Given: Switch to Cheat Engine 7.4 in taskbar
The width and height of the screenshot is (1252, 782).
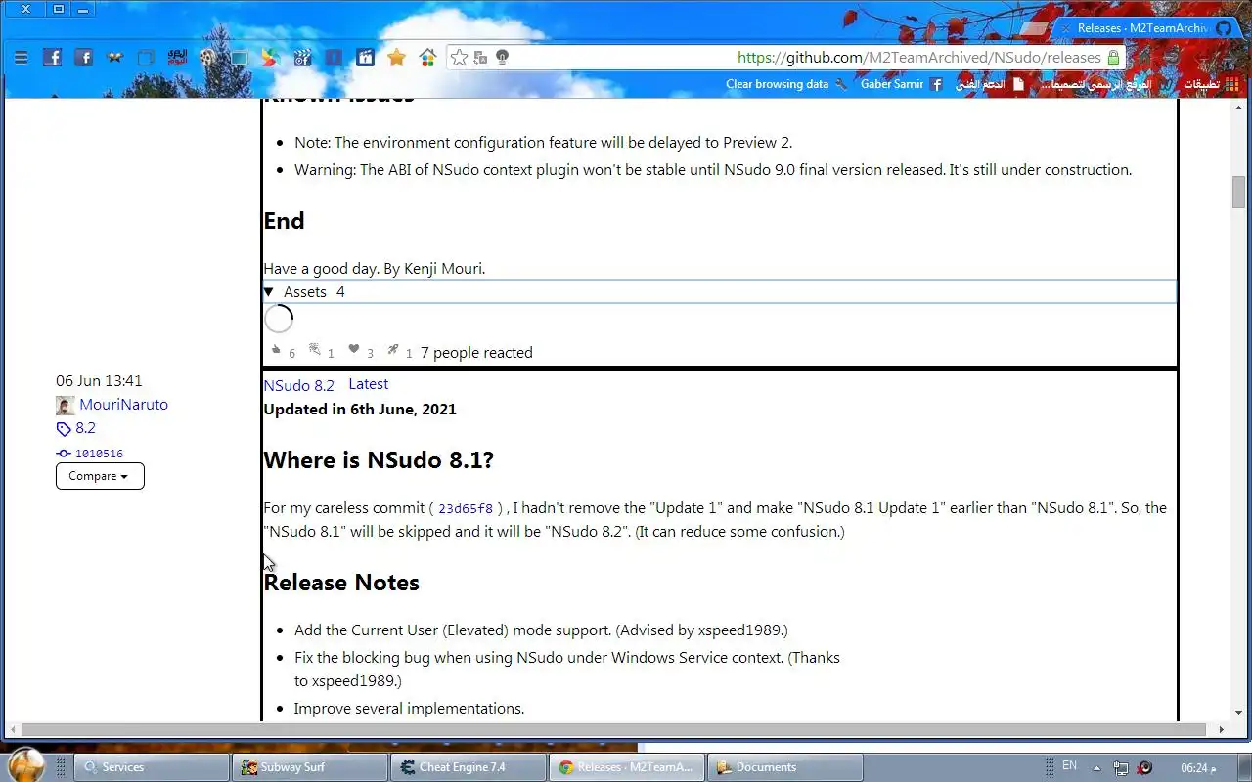Looking at the screenshot, I should (x=468, y=767).
